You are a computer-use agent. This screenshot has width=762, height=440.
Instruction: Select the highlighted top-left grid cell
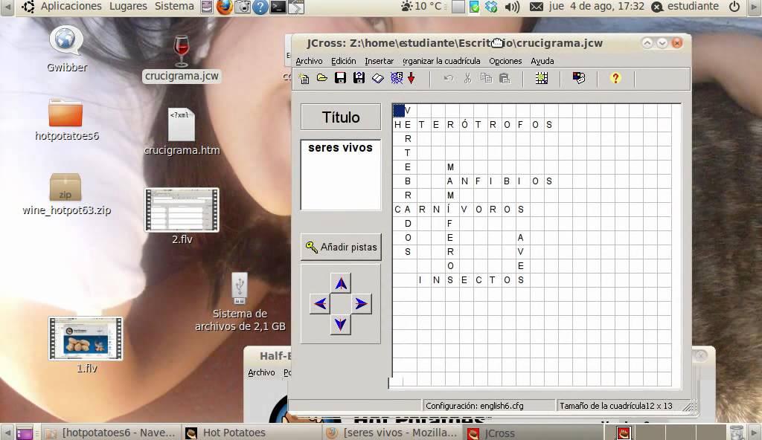tap(399, 110)
